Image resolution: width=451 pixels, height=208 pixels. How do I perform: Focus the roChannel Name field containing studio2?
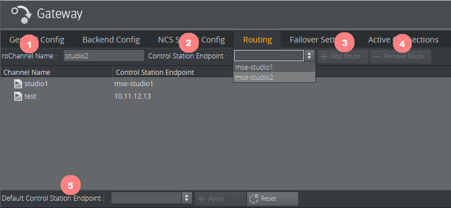tap(104, 56)
